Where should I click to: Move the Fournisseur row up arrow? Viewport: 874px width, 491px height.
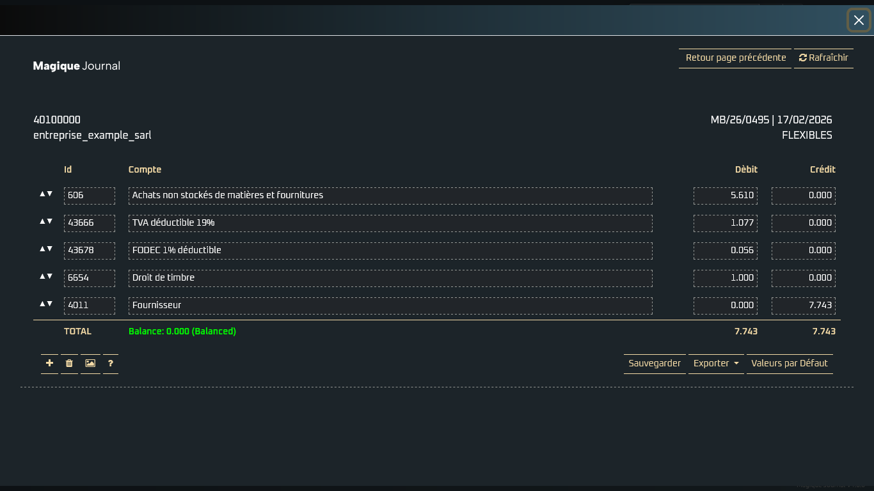[x=42, y=304]
